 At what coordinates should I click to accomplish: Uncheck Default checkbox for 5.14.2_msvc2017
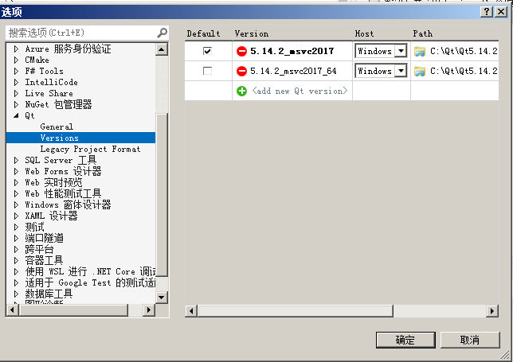207,51
